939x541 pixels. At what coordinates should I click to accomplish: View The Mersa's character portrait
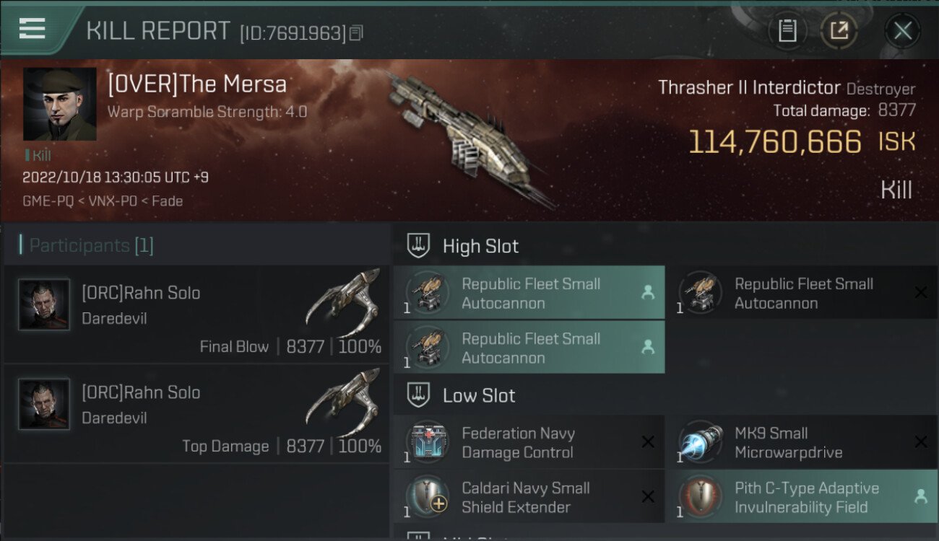[x=59, y=105]
